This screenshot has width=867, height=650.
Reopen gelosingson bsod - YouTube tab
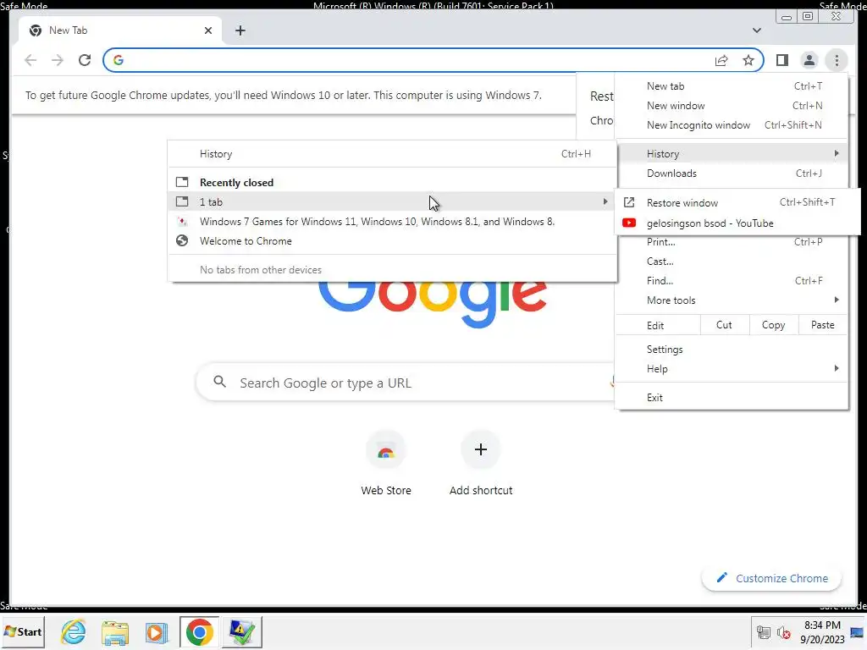pos(737,223)
